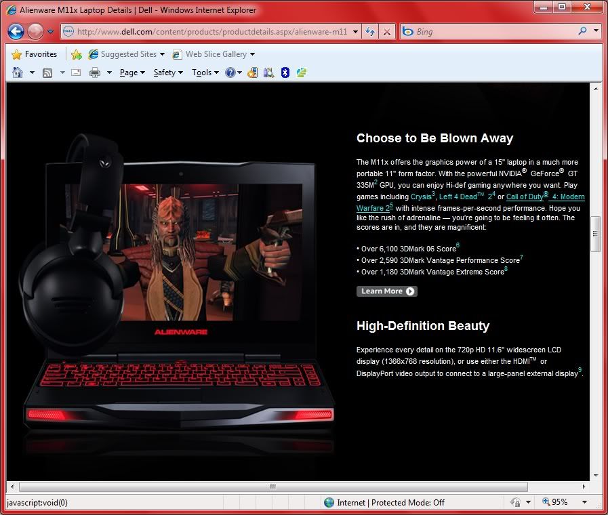
Task: Print the page with the printer icon
Action: [x=95, y=73]
